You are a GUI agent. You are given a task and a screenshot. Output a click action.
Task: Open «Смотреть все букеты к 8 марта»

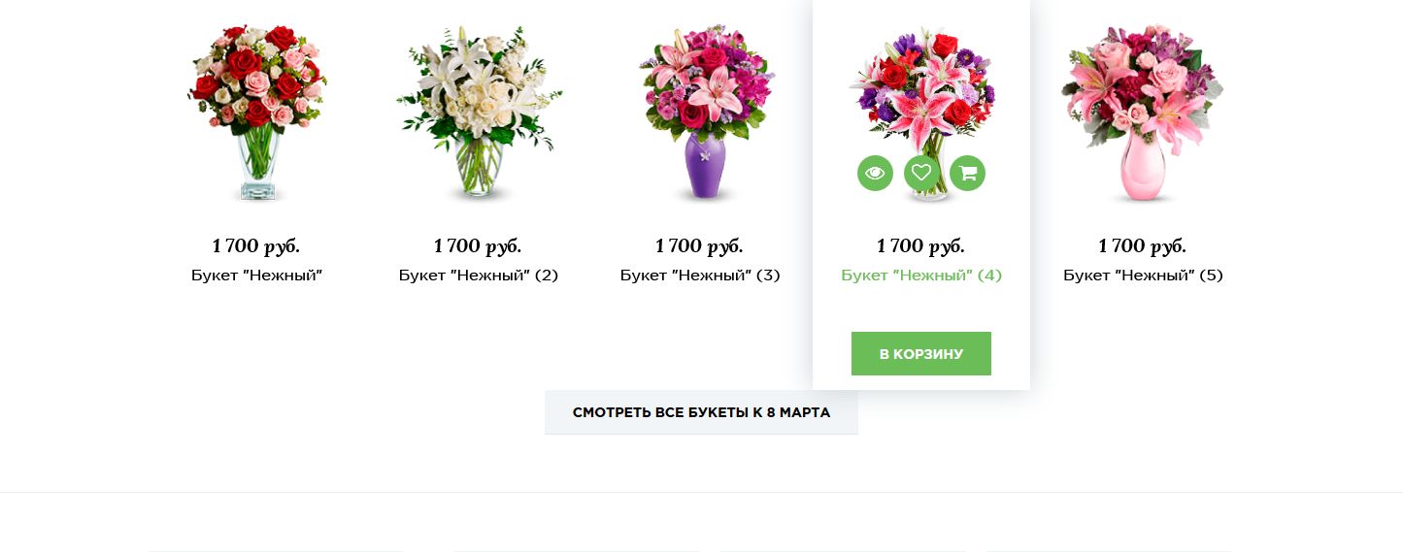701,412
